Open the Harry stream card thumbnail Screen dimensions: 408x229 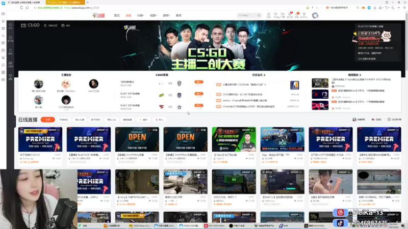coord(137,182)
